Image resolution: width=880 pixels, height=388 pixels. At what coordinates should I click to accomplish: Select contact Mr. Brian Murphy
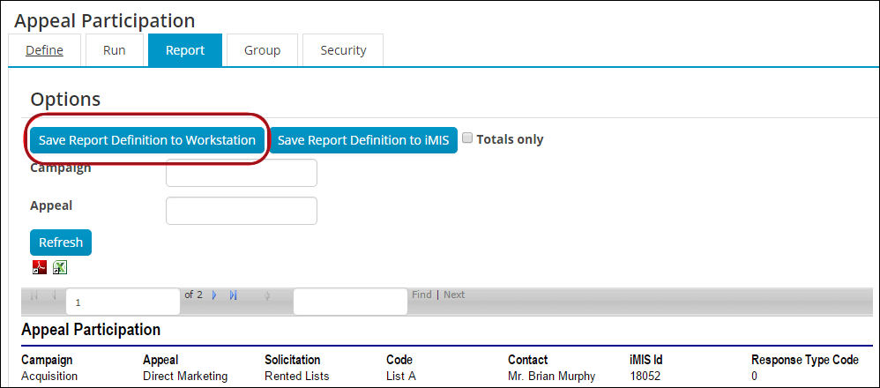pyautogui.click(x=551, y=377)
